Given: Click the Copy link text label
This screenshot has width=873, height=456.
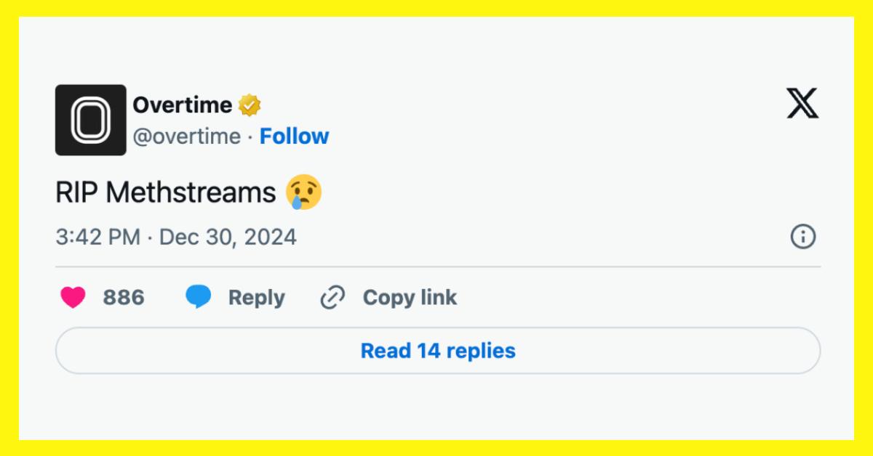Looking at the screenshot, I should [410, 297].
